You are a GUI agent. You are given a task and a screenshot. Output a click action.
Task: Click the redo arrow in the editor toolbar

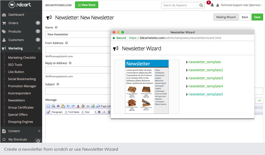tap(73, 106)
